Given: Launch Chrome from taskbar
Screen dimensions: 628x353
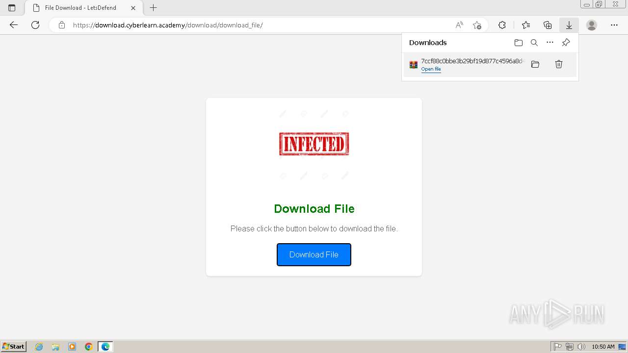Looking at the screenshot, I should point(89,347).
